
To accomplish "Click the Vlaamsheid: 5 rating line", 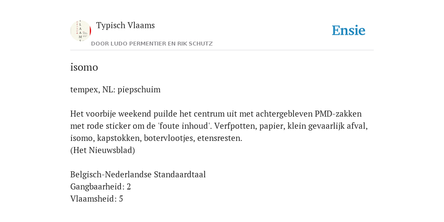I will tap(97, 199).
